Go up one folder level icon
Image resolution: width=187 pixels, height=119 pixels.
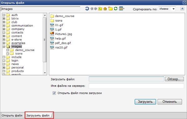click(x=100, y=9)
